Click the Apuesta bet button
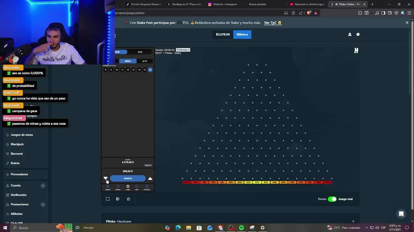 [128, 179]
